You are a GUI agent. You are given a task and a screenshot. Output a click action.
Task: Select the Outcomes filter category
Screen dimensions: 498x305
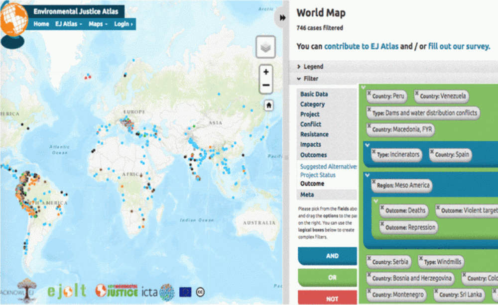coord(314,155)
